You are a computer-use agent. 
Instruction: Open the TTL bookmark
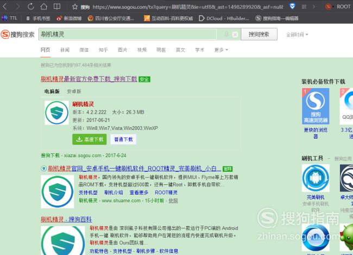tap(9, 18)
